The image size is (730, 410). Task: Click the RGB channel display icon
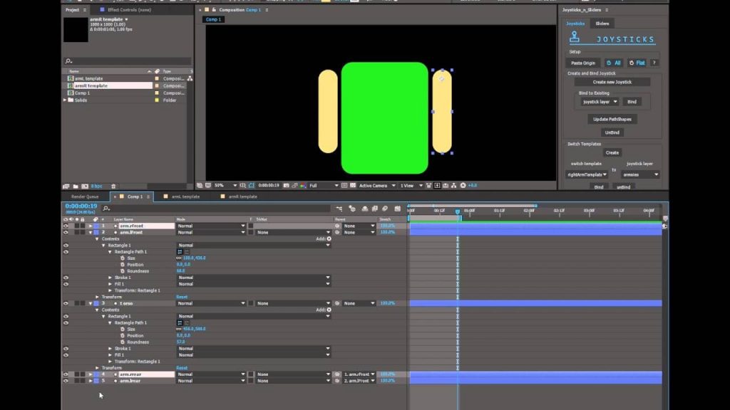[303, 186]
